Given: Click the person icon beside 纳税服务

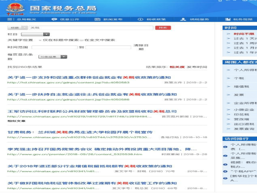Looking at the screenshot, I should (183, 19).
